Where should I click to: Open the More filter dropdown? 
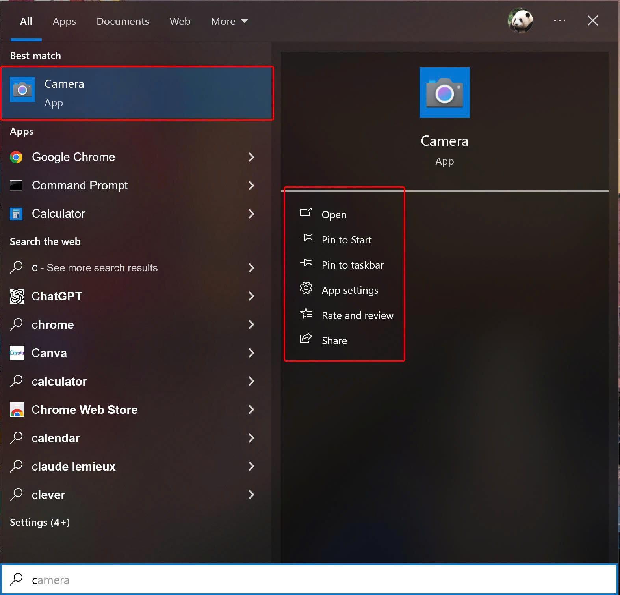coord(230,21)
